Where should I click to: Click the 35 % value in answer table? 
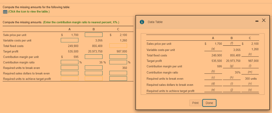click(103, 62)
